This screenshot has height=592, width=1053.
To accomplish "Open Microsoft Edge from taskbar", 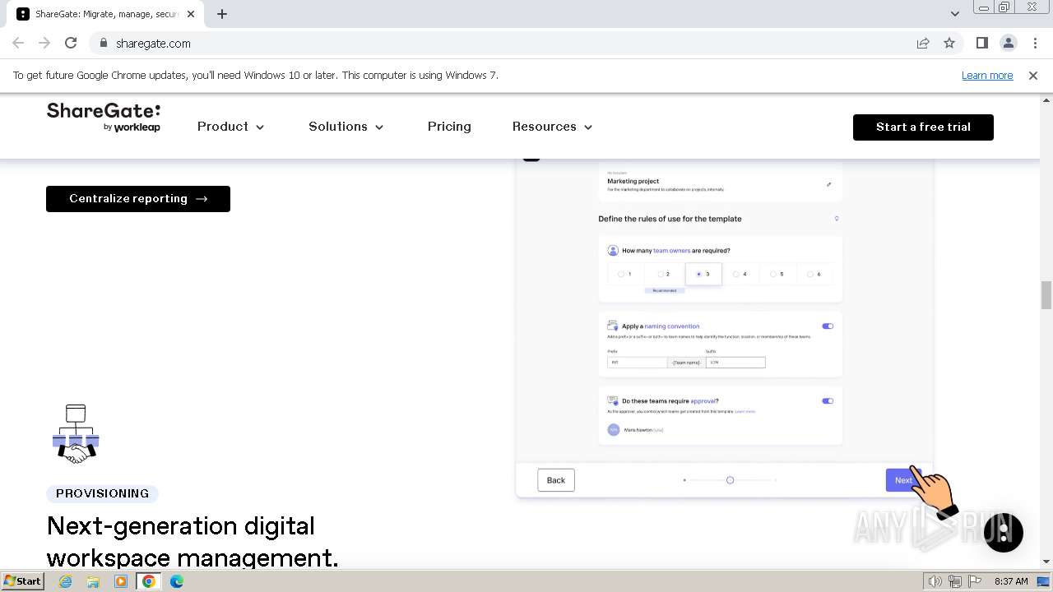I will [177, 581].
